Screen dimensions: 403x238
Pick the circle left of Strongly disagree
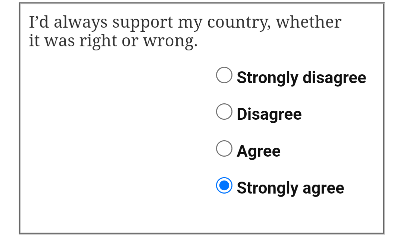pos(224,75)
